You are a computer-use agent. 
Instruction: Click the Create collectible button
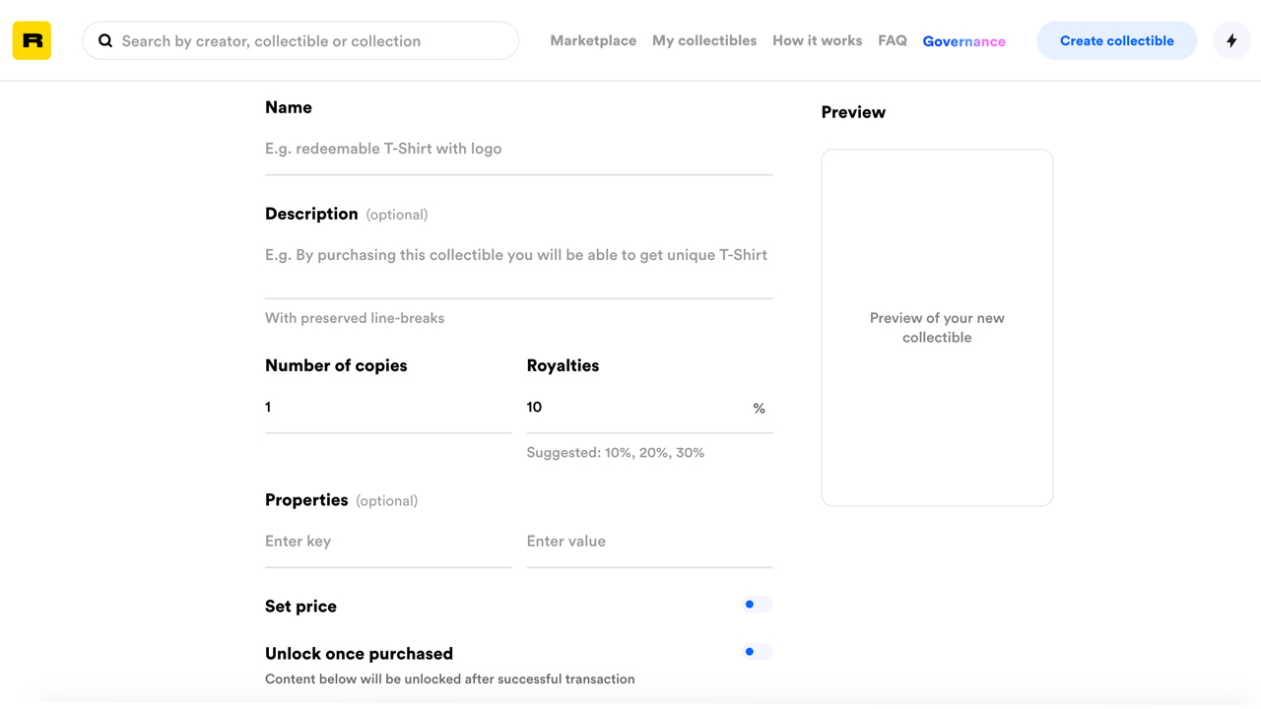pyautogui.click(x=1117, y=40)
